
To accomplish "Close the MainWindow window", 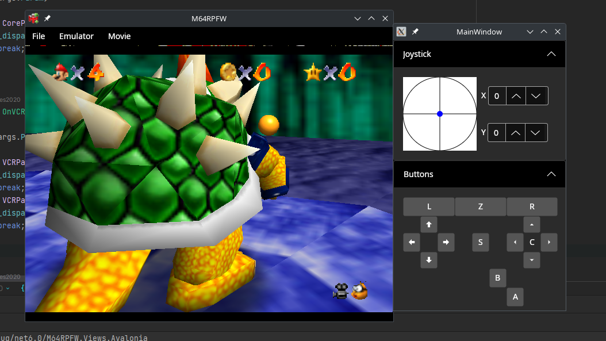I will point(557,32).
